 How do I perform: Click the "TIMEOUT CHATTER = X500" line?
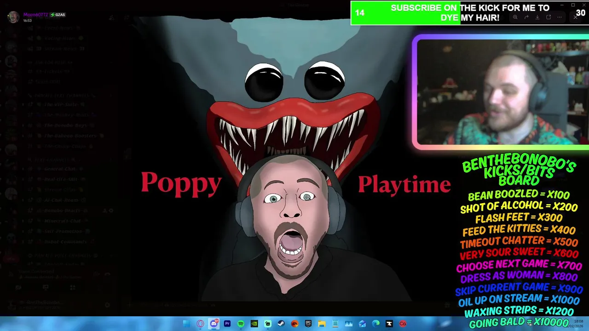coord(519,241)
